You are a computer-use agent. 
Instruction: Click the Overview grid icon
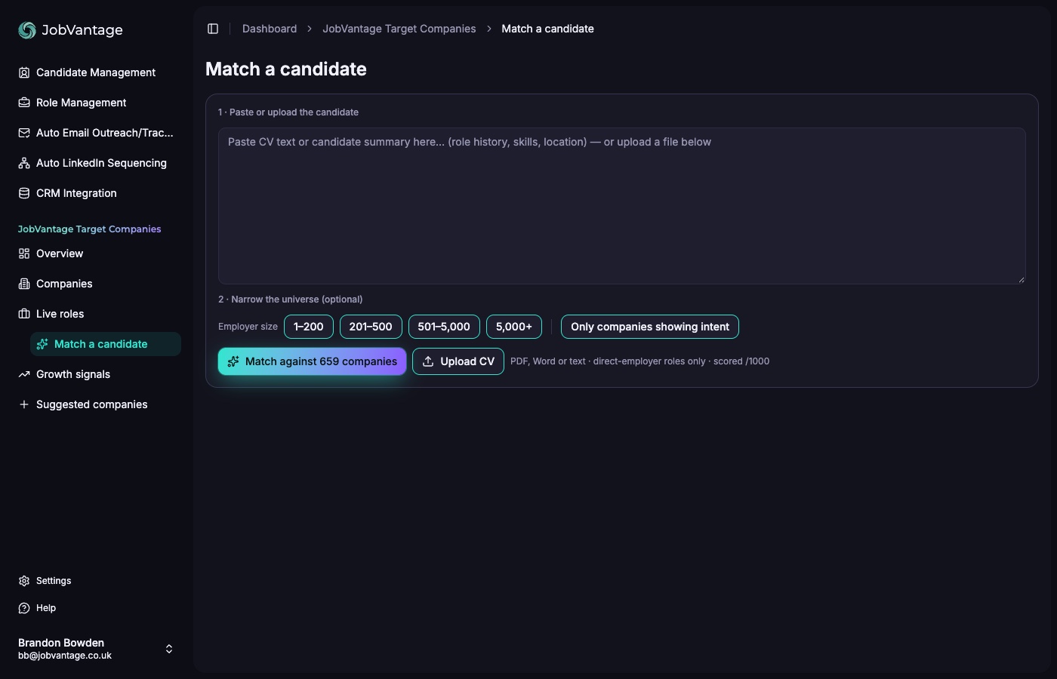tap(24, 253)
